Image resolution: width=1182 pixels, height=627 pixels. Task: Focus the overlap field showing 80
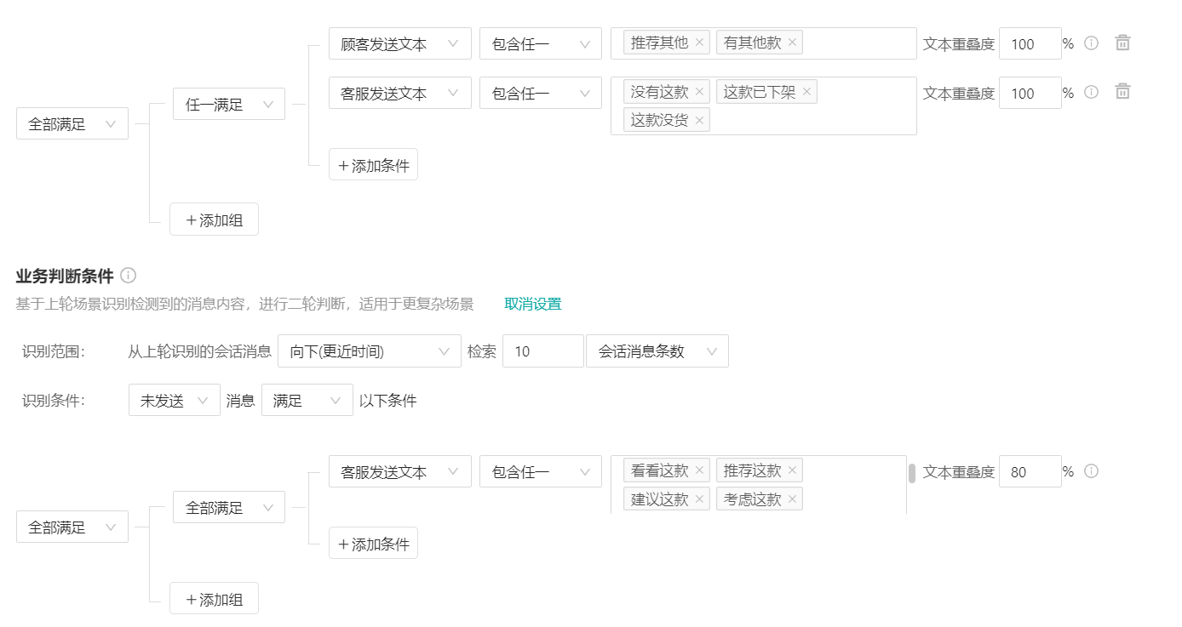(1030, 471)
